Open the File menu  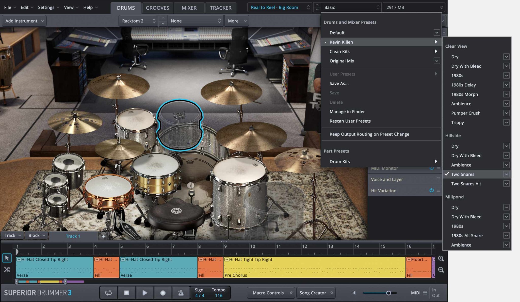tap(10, 7)
